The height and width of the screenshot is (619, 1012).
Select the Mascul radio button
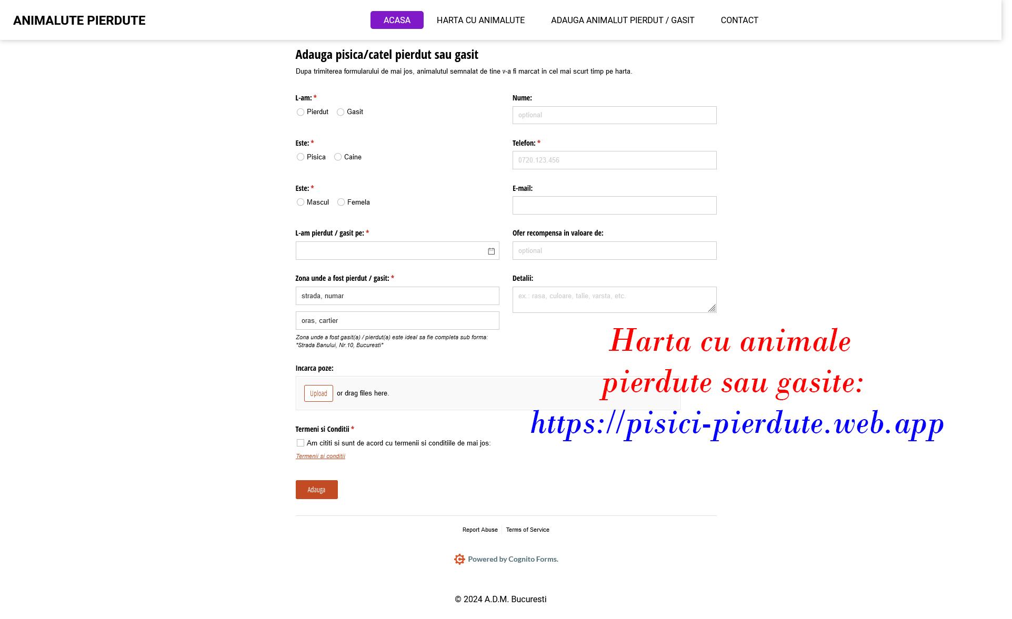[300, 202]
